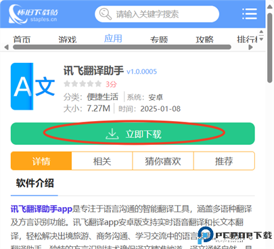The height and width of the screenshot is (249, 274).
Task: Click the 软件介绍 heading
Action: (x=35, y=183)
